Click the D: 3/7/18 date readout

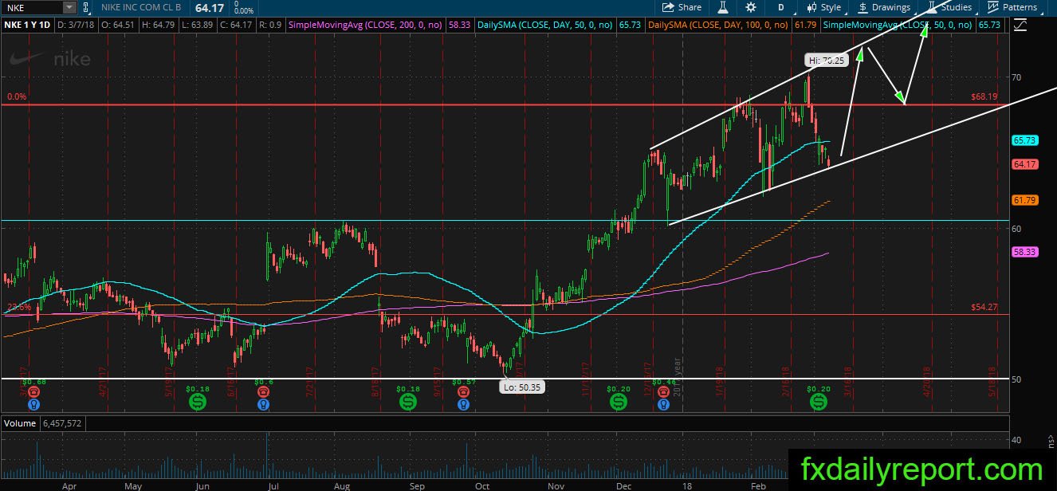pos(76,26)
